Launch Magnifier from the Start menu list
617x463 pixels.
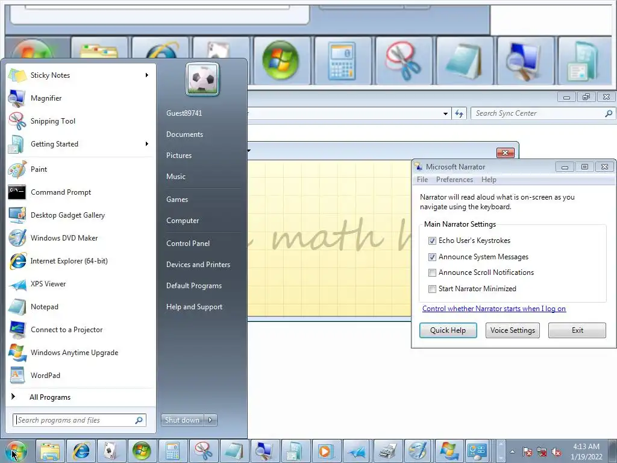(80, 98)
